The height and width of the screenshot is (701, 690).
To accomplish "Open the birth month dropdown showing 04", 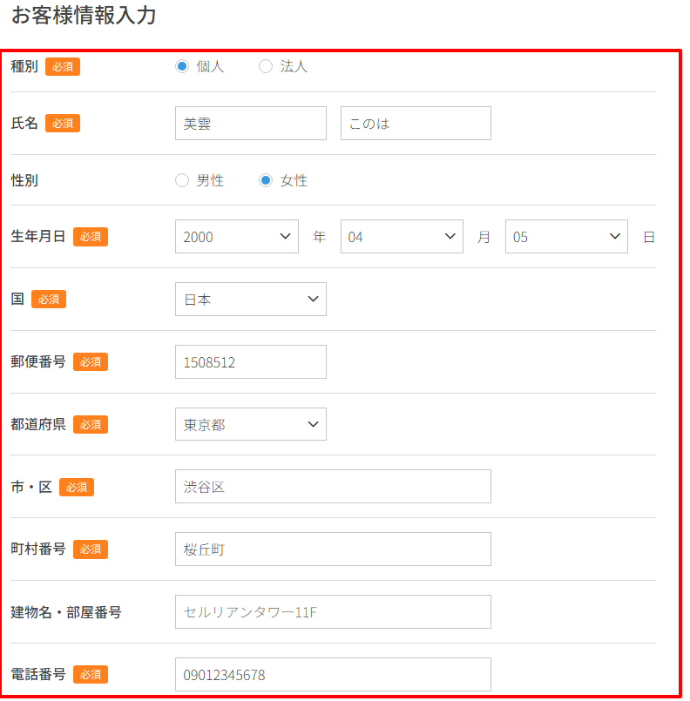I will click(402, 237).
